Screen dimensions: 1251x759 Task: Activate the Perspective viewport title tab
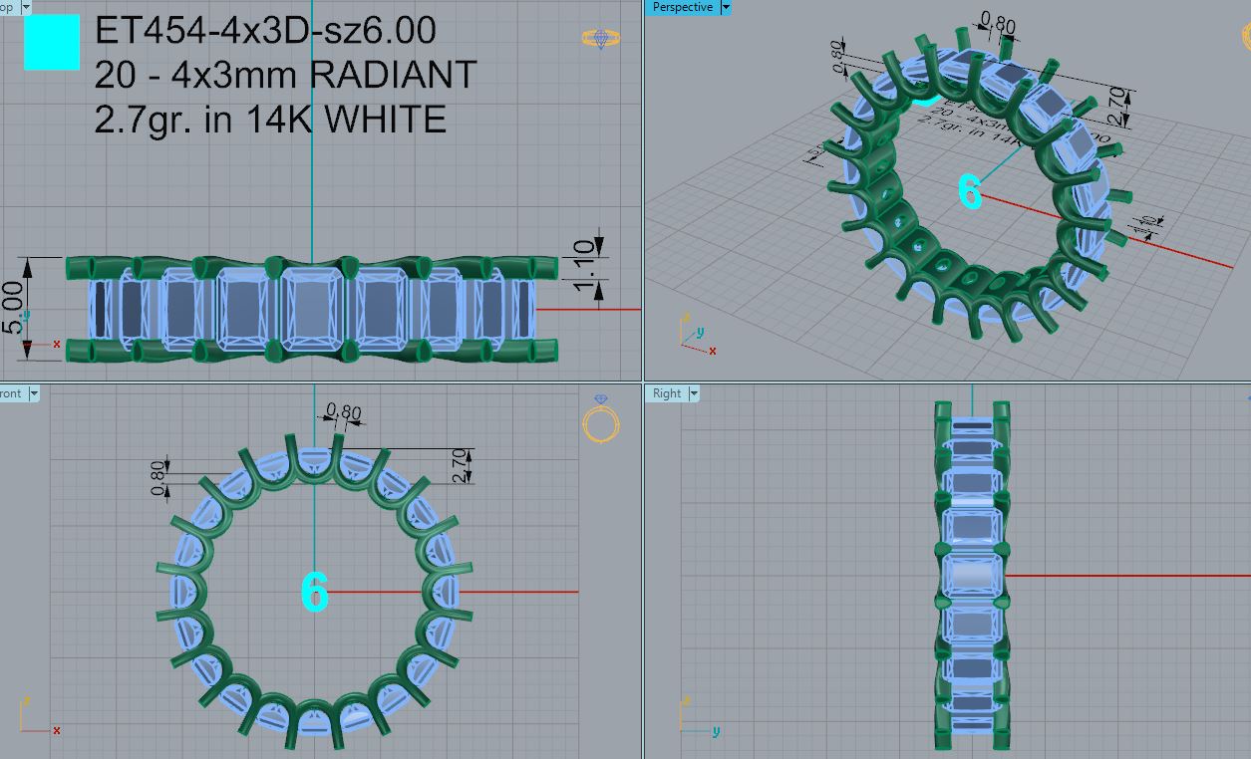(x=683, y=7)
